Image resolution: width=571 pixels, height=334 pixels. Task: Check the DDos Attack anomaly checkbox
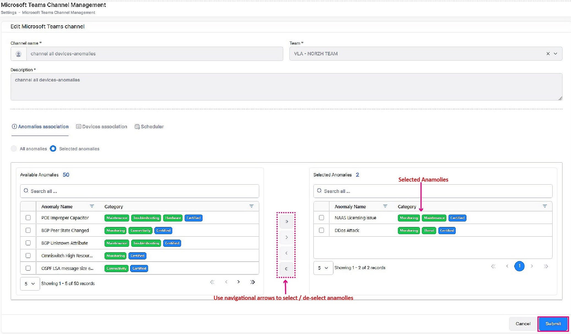tap(321, 230)
